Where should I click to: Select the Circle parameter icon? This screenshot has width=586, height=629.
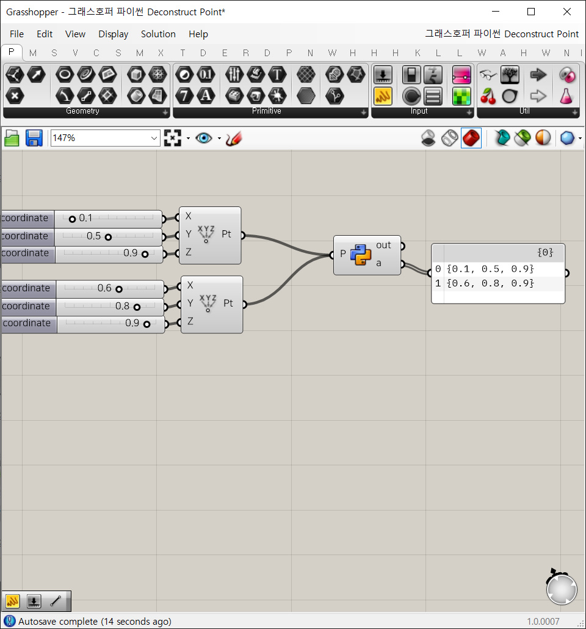point(65,75)
